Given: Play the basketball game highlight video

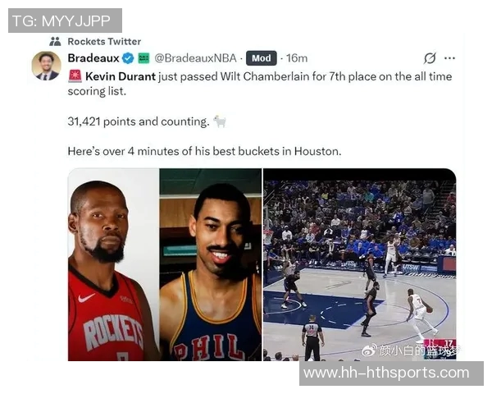Looking at the screenshot, I should click(x=360, y=264).
